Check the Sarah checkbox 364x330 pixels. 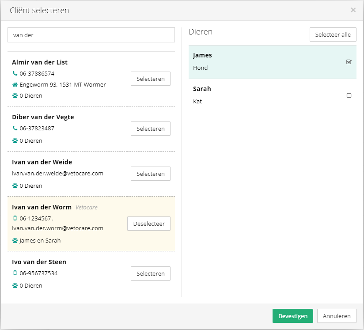click(x=349, y=95)
